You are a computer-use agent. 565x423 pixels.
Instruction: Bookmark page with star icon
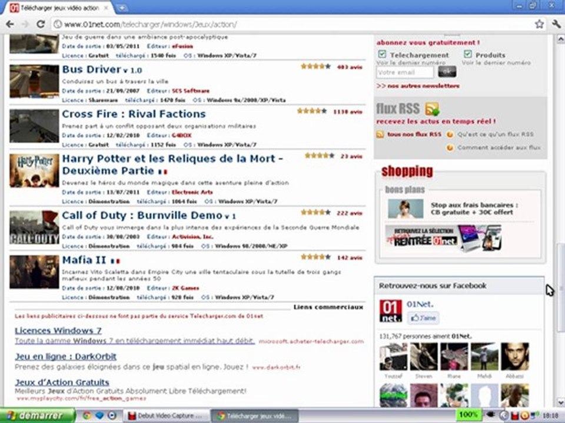539,24
